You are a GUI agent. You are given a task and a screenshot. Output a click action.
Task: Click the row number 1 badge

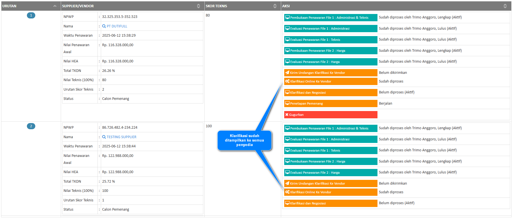(x=31, y=15)
